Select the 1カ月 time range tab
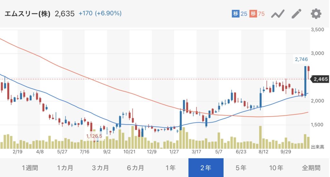The width and height of the screenshot is (330, 177). (65, 168)
